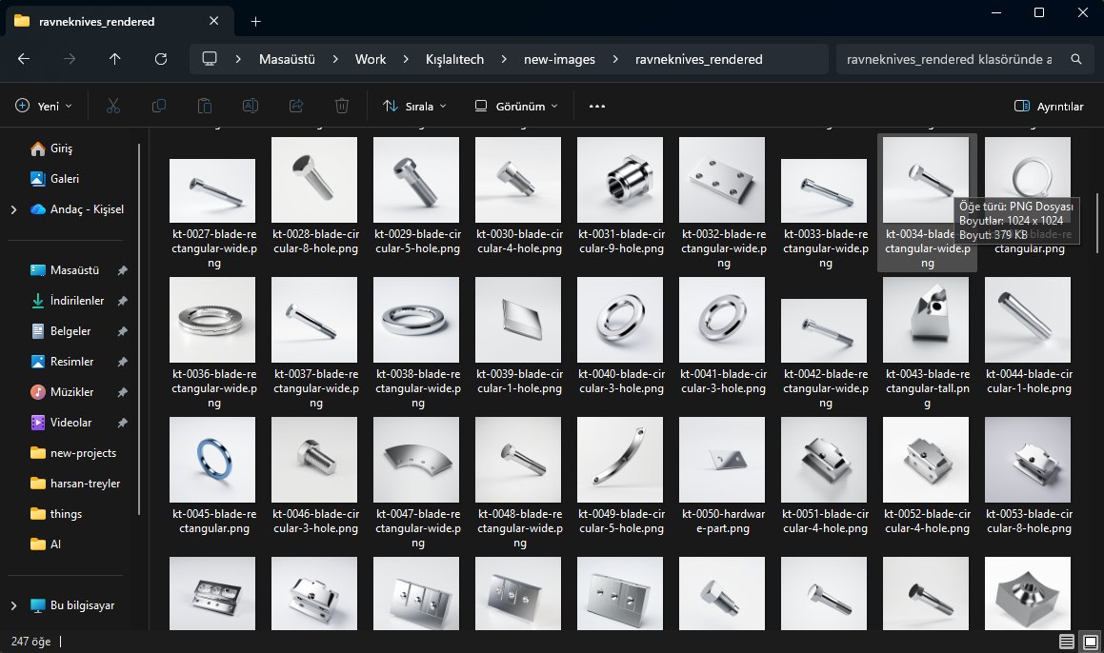Select thumbnail kt-0043-blade-rectangular-tall.png
The height and width of the screenshot is (653, 1104).
click(926, 320)
